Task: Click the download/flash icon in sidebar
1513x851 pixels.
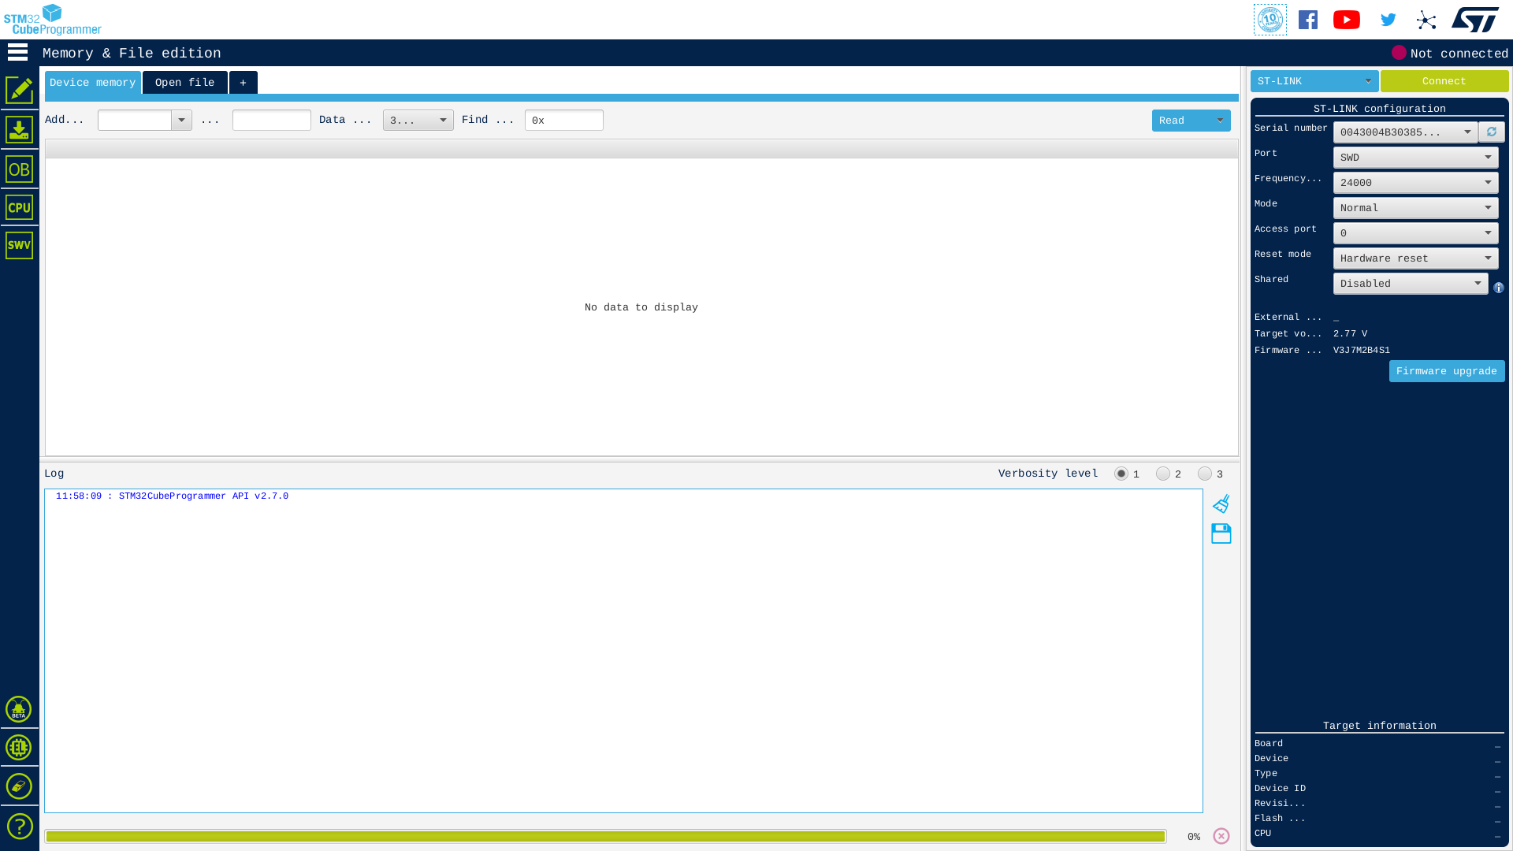Action: click(x=20, y=130)
